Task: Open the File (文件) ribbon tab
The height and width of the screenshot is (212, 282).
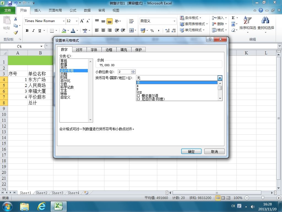Action: click(x=8, y=10)
